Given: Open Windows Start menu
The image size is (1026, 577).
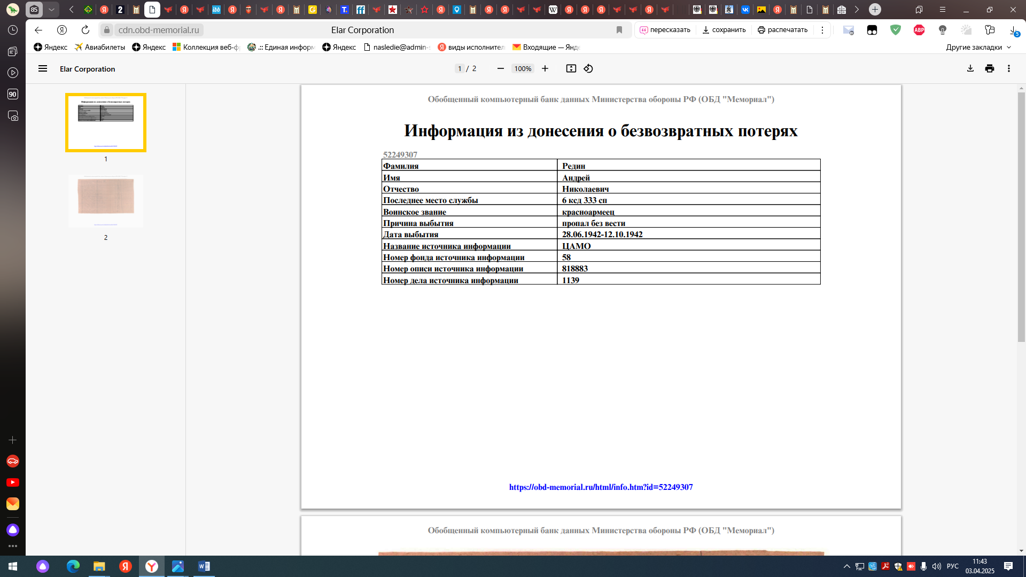Looking at the screenshot, I should [13, 566].
